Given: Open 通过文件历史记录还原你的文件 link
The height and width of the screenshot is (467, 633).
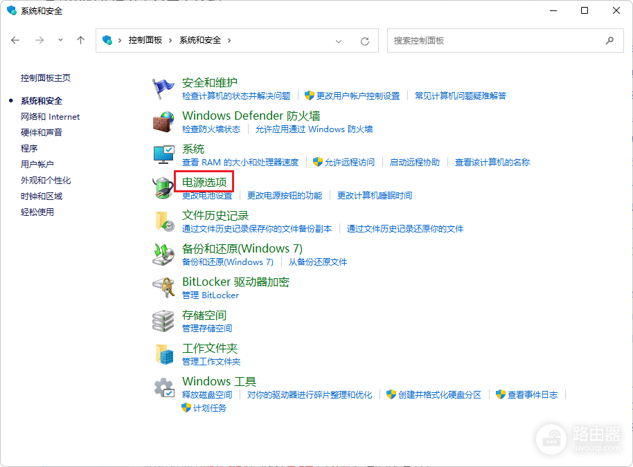Looking at the screenshot, I should (x=405, y=229).
